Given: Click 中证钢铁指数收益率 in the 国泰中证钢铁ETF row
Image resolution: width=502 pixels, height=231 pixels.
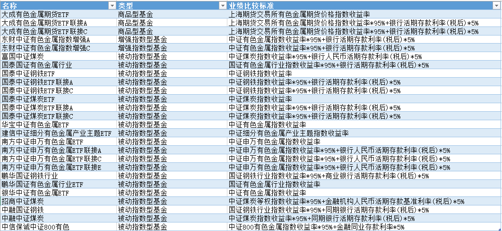Looking at the screenshot, I should pos(364,74).
